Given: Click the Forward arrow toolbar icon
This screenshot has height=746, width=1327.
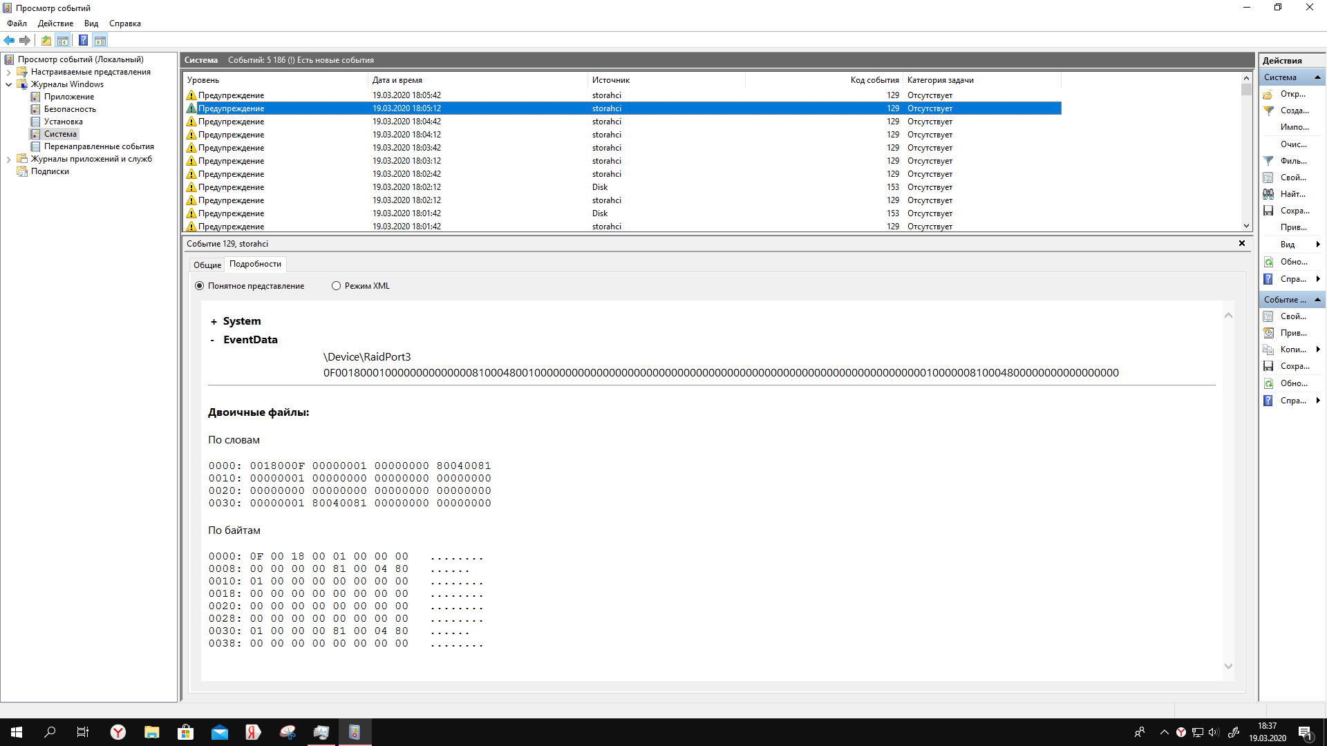Looking at the screenshot, I should tap(25, 40).
